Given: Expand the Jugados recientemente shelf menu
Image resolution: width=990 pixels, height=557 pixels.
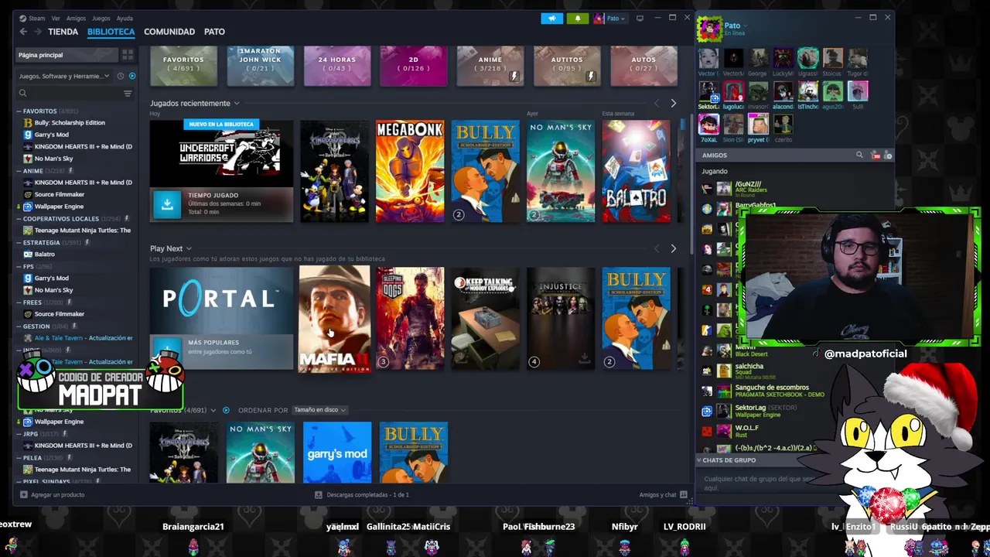Looking at the screenshot, I should coord(237,103).
